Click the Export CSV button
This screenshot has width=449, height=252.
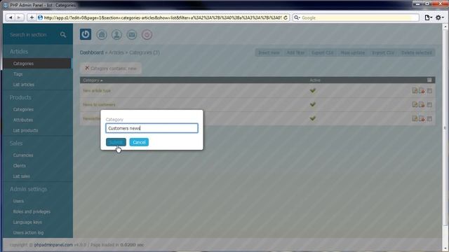click(x=323, y=52)
